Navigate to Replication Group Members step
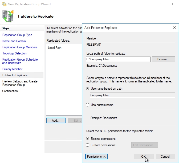This screenshot has width=179, height=163. click(x=20, y=47)
